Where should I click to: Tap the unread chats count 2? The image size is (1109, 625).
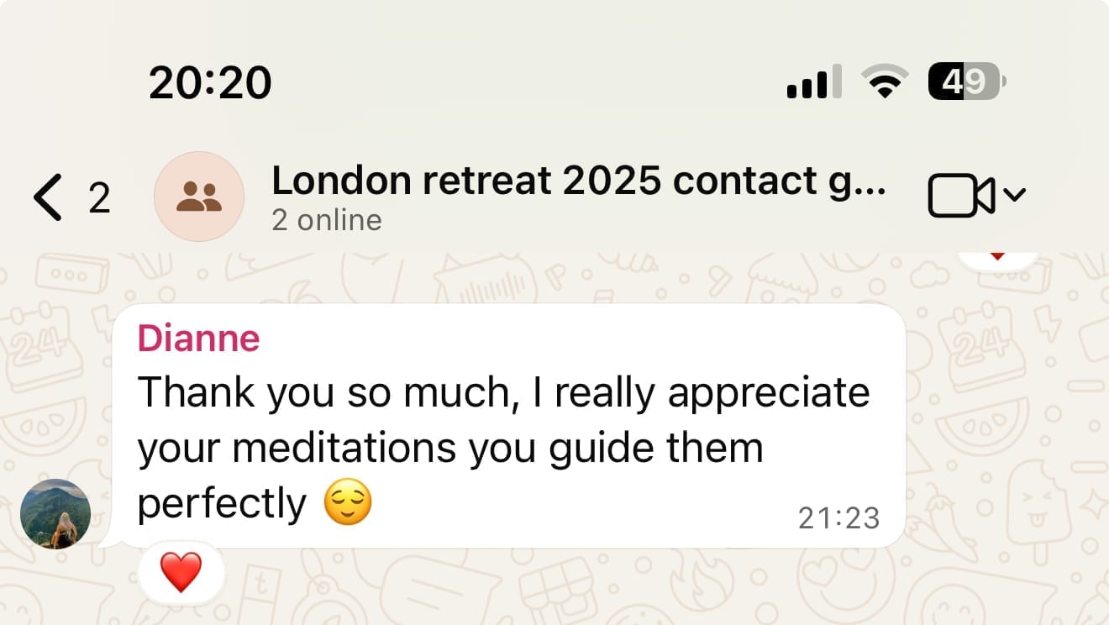pos(99,198)
